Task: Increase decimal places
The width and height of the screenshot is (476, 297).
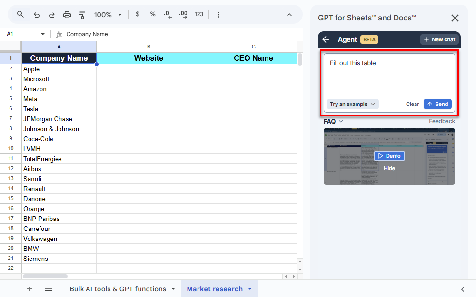Action: [183, 14]
